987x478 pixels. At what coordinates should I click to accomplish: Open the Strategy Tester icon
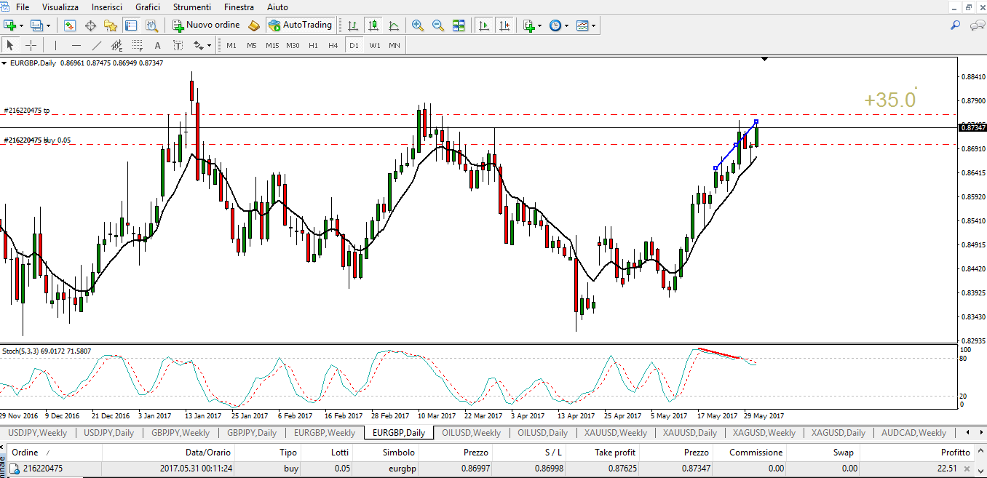click(x=151, y=25)
